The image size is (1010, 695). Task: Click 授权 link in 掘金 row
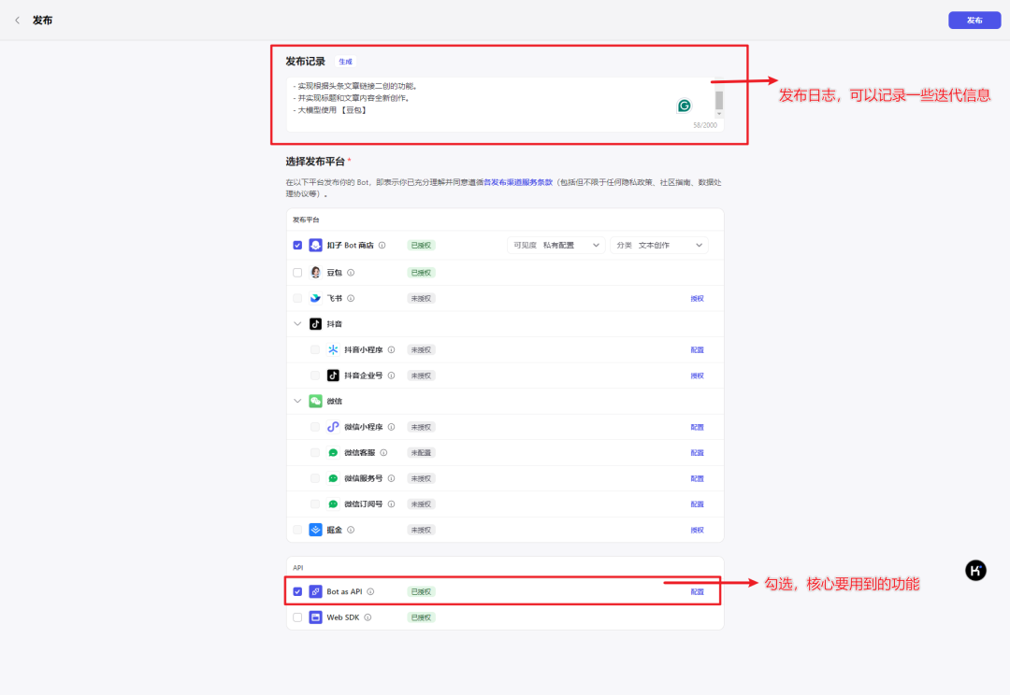pyautogui.click(x=697, y=531)
